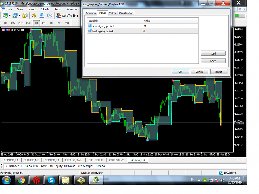
Task: Click the Reset button
Action: (218, 72)
